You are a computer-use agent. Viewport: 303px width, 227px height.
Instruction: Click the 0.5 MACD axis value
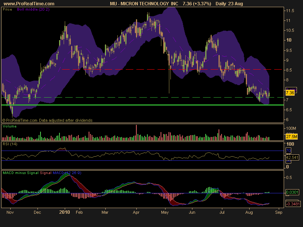tap(289, 177)
